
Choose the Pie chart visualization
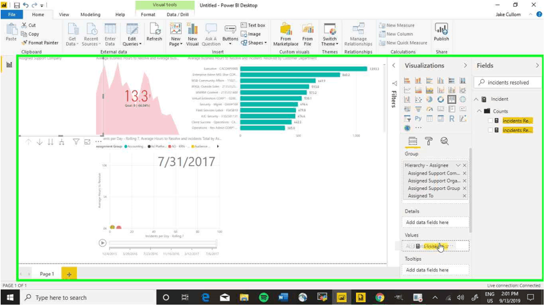(429, 99)
